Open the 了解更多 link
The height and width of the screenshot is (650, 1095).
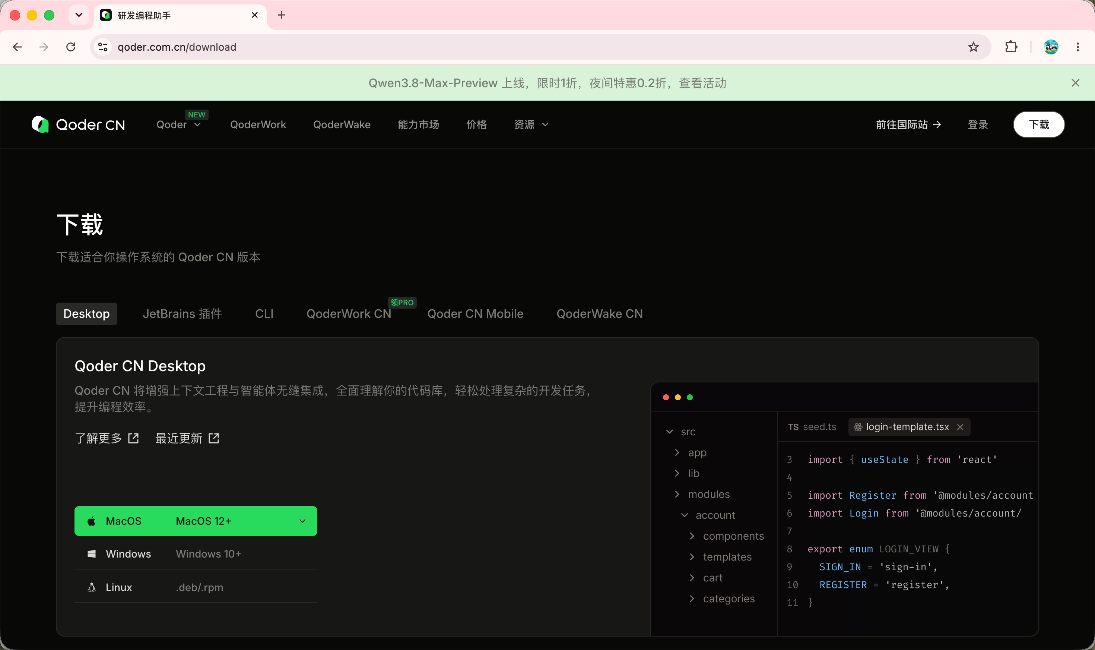[x=107, y=438]
